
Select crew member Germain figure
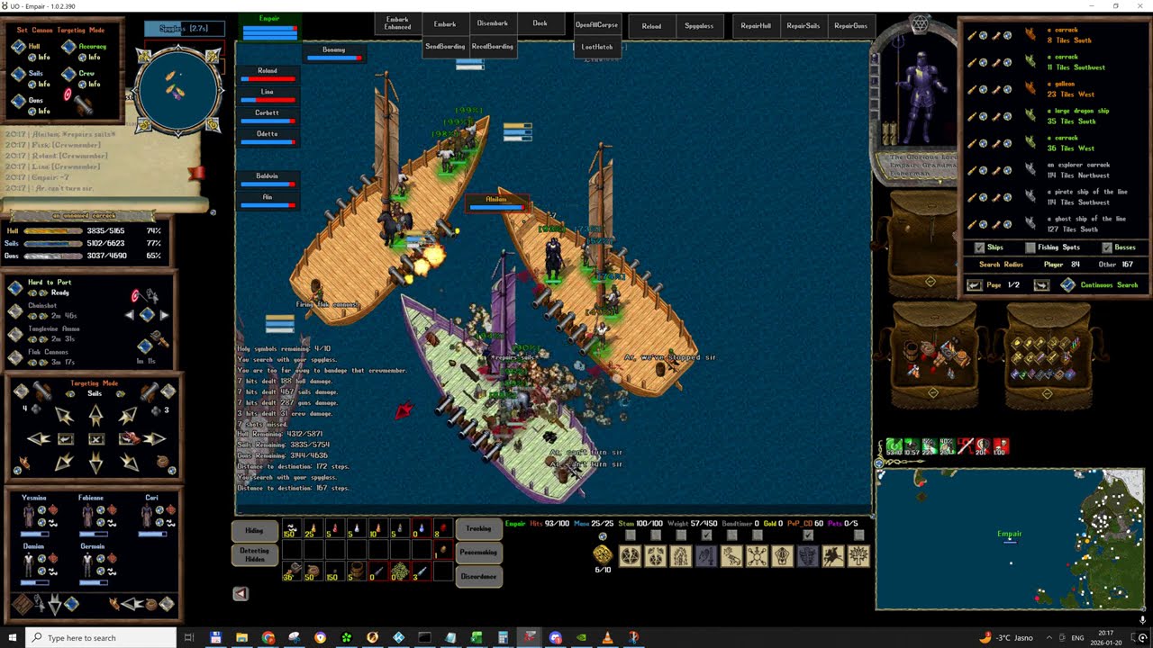point(87,564)
